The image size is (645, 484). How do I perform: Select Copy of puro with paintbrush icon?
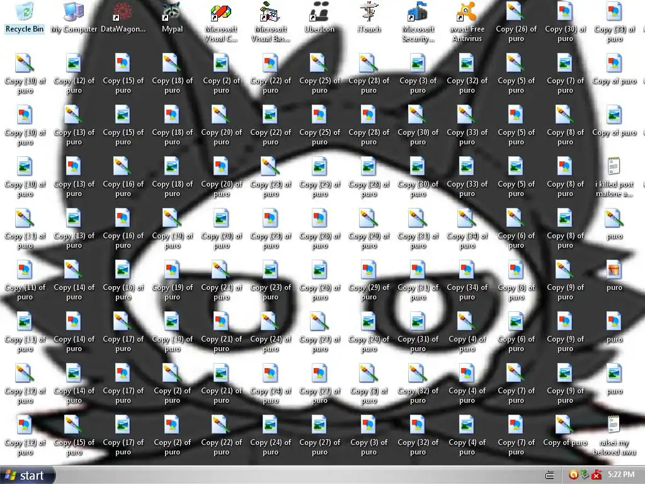565,431
